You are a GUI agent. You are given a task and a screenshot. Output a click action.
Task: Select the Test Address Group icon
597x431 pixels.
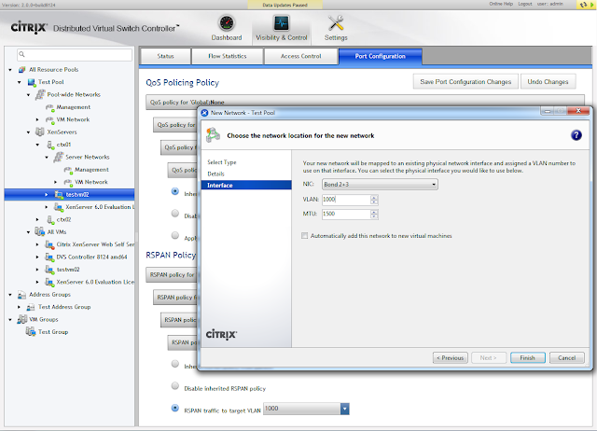[x=31, y=307]
